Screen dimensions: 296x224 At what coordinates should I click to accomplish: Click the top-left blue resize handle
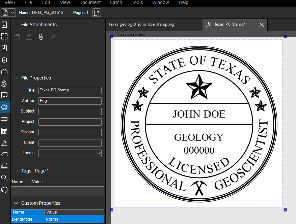point(112,37)
